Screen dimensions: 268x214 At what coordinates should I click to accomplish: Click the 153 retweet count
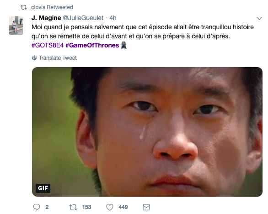(86, 207)
